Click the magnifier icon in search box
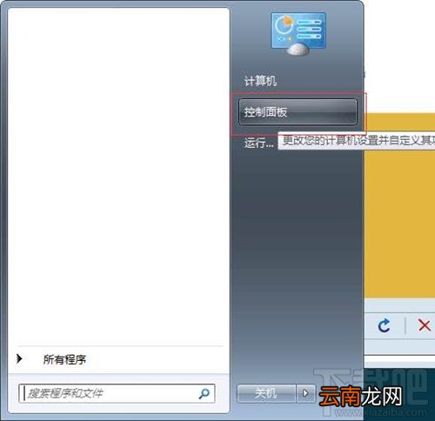 click(x=204, y=393)
